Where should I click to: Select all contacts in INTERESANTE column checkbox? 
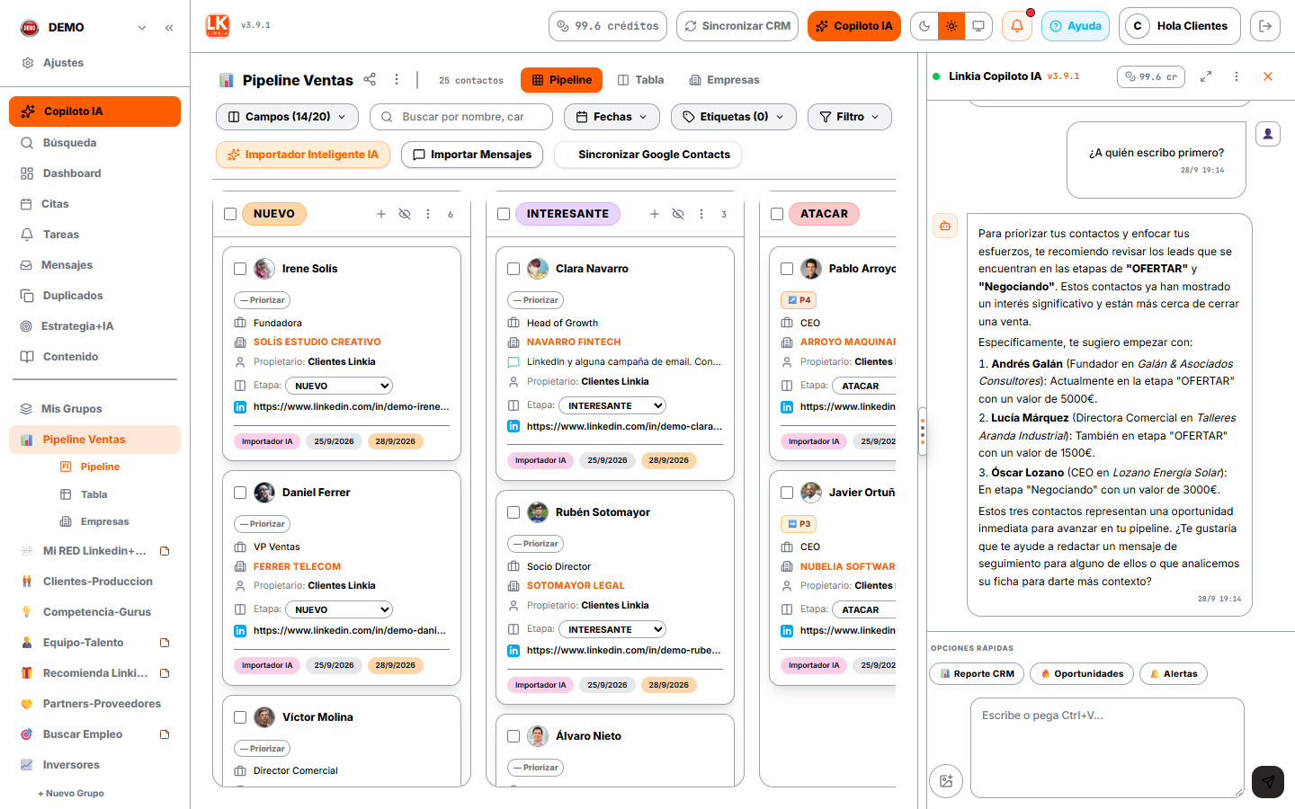click(504, 214)
